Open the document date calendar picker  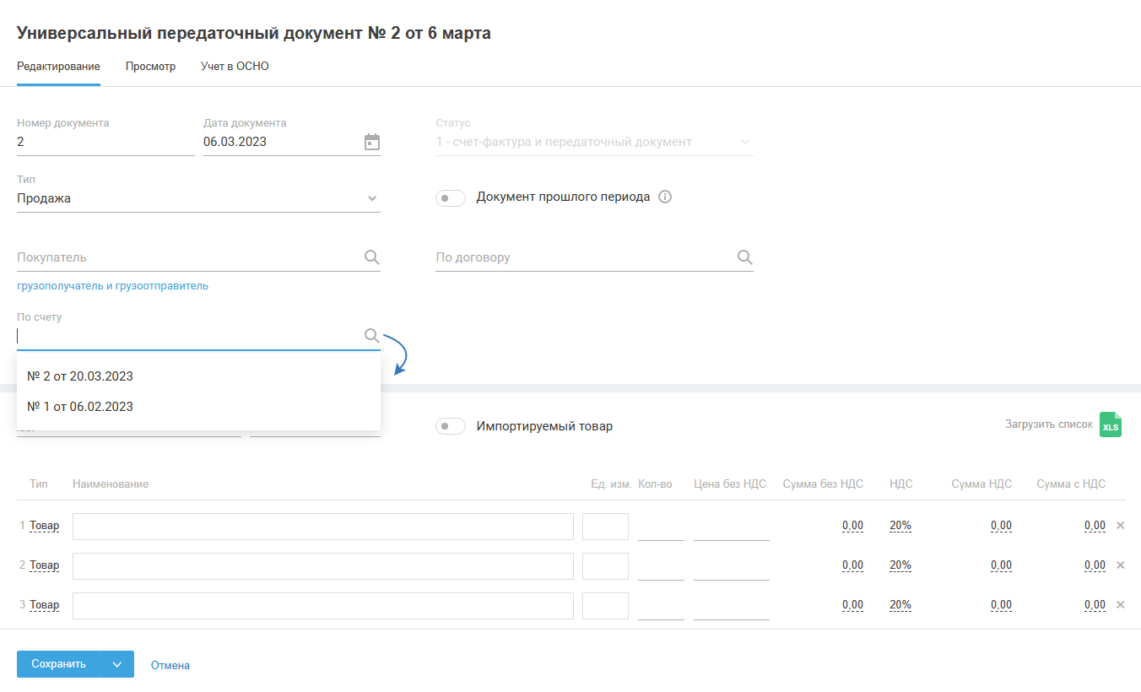tap(372, 142)
